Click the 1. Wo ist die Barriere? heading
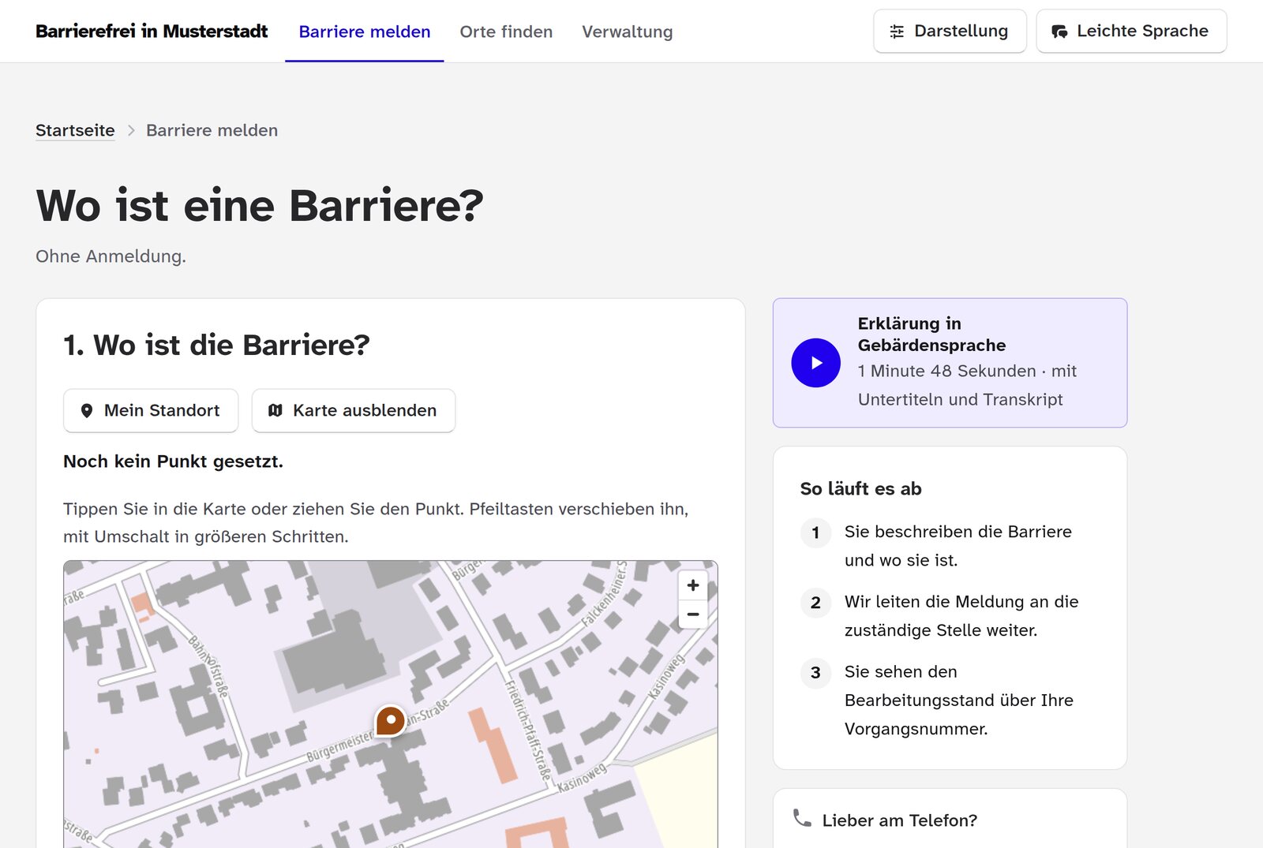This screenshot has height=848, width=1263. click(216, 345)
